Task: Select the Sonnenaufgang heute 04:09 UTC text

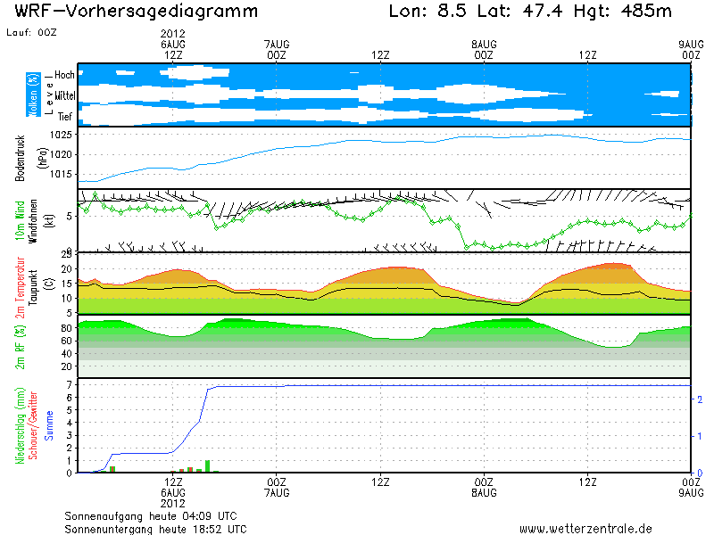Action: [150, 515]
